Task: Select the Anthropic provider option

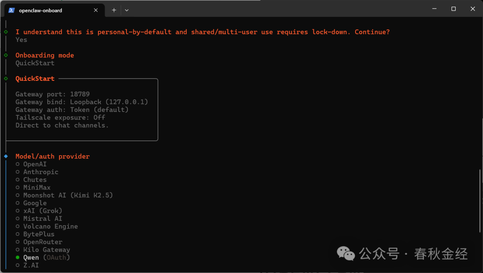Action: pos(41,172)
